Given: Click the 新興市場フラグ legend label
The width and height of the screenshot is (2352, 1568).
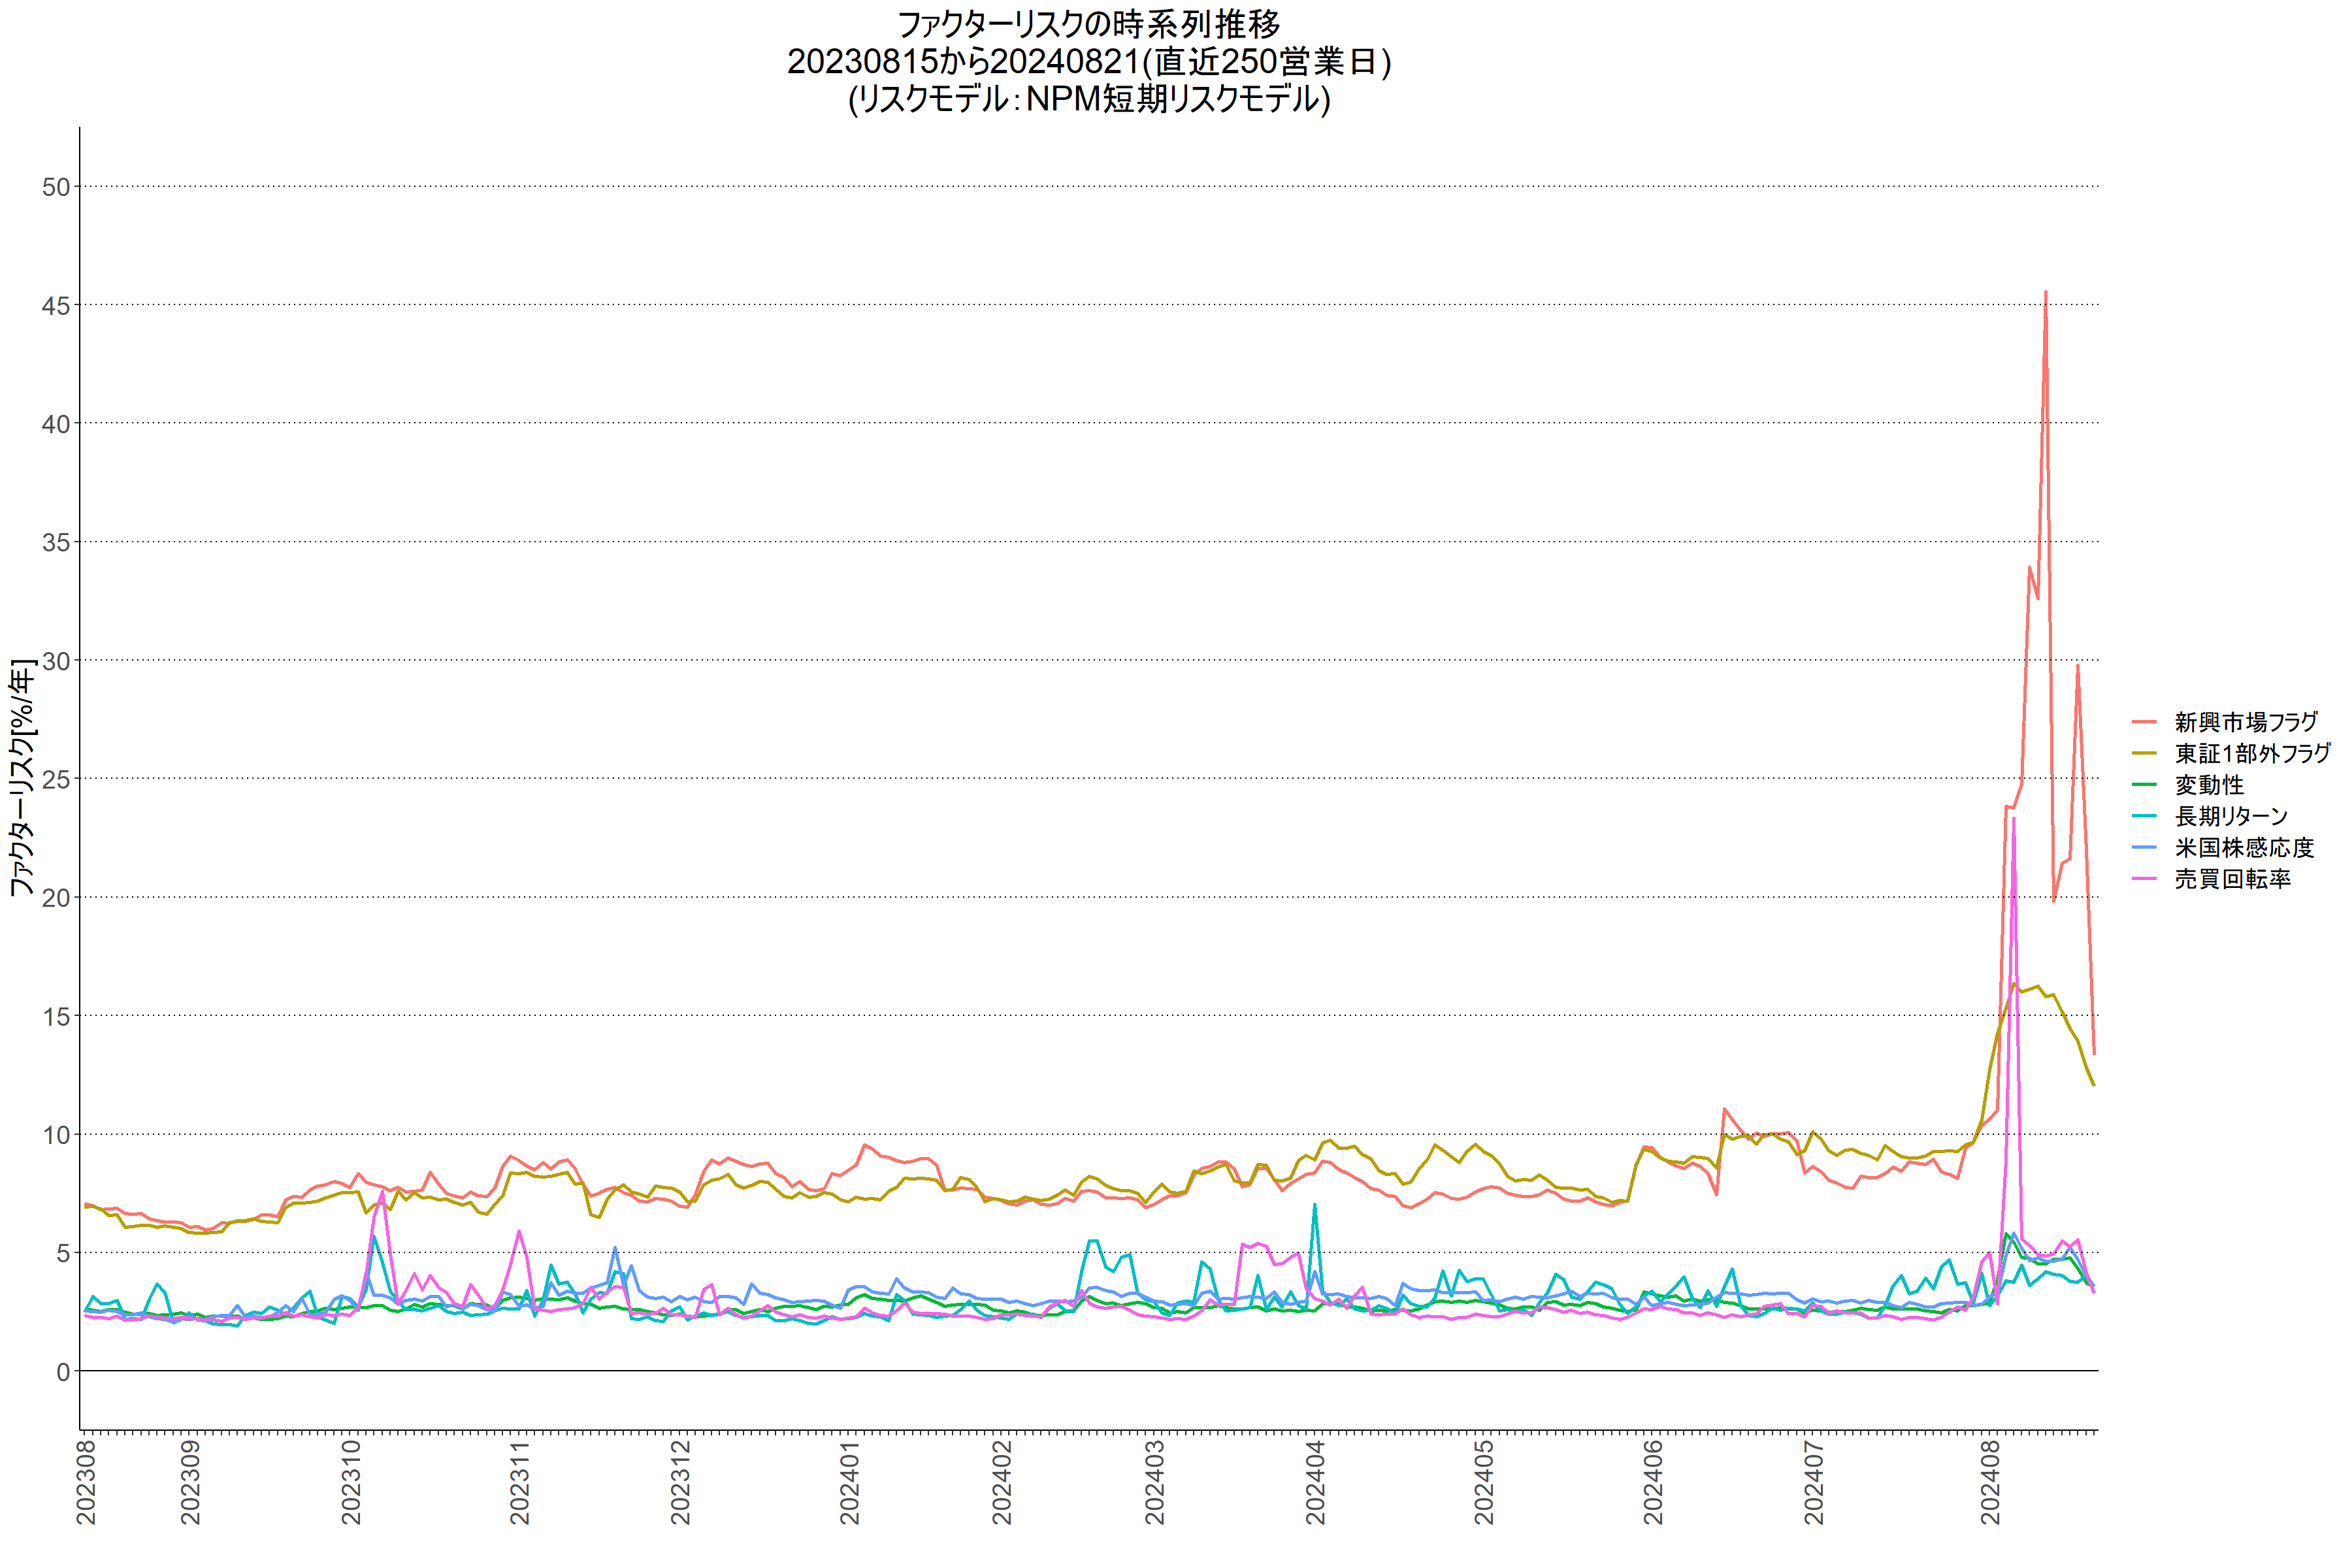Looking at the screenshot, I should (x=2246, y=722).
